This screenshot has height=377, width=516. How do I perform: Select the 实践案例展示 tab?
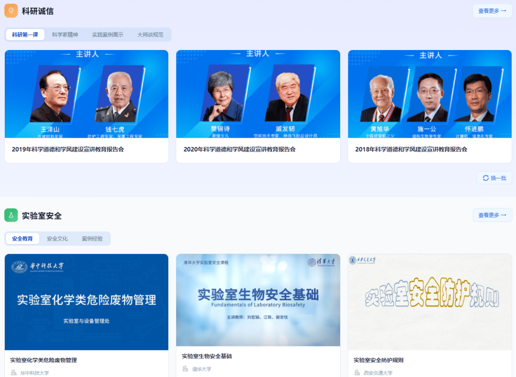click(x=107, y=34)
